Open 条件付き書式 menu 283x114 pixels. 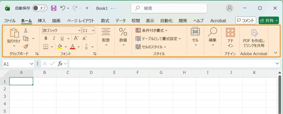[151, 30]
